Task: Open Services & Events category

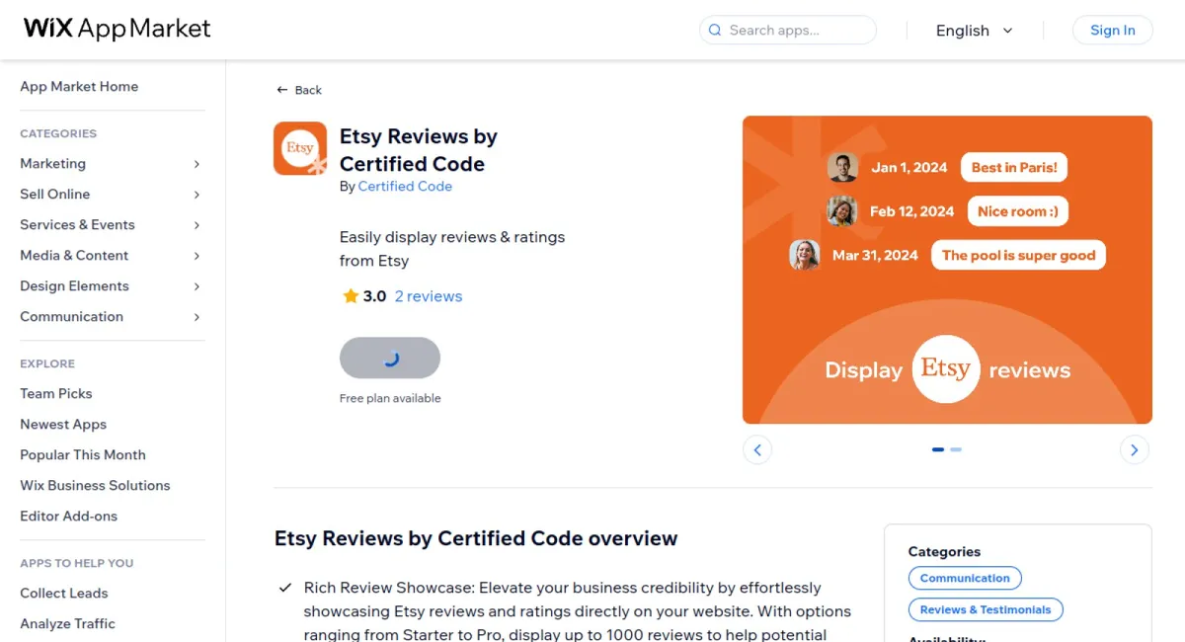Action: click(77, 225)
